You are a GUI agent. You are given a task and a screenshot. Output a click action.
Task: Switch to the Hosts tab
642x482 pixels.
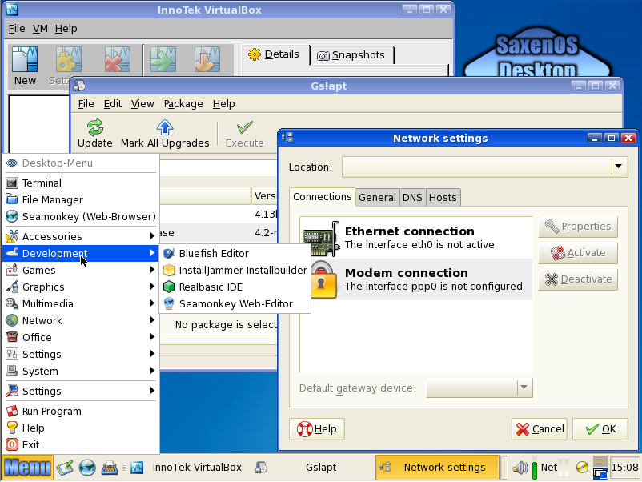coord(443,198)
